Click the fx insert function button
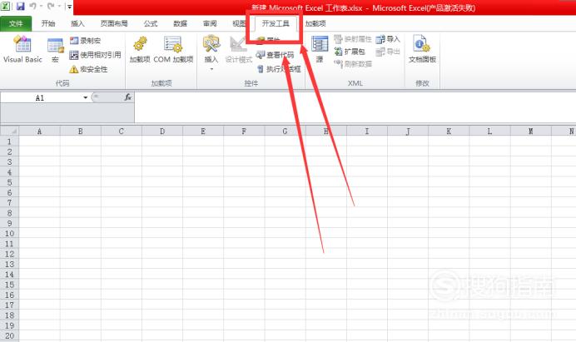Image resolution: width=576 pixels, height=342 pixels. click(x=127, y=97)
